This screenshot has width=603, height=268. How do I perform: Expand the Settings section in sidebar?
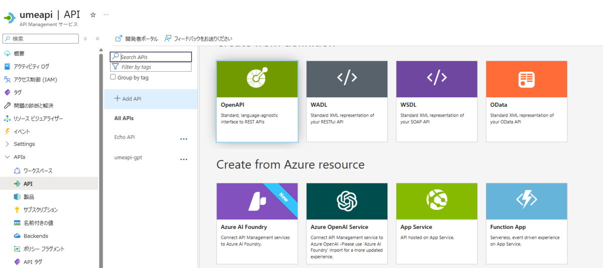[x=8, y=144]
